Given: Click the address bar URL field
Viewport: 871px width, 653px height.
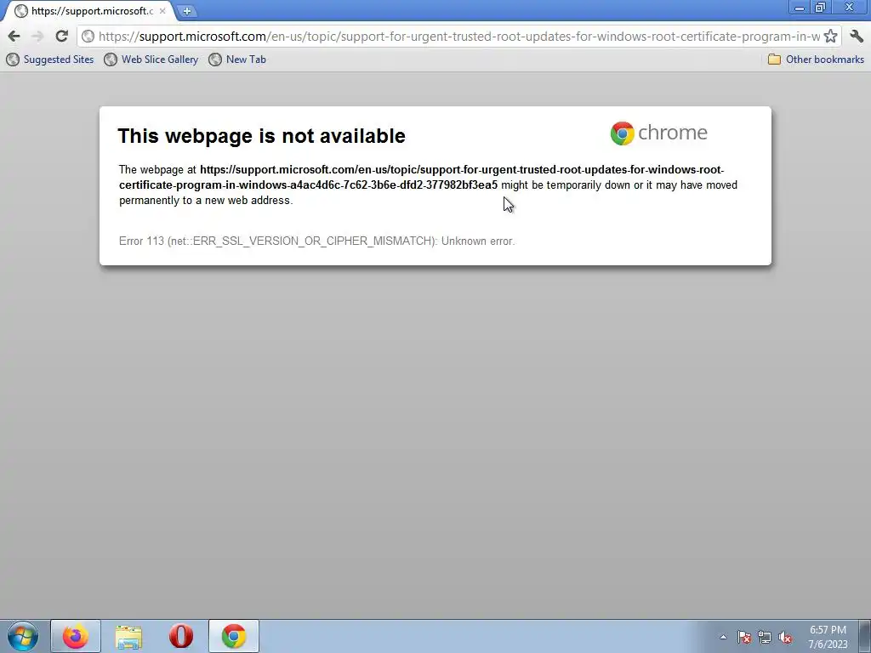Looking at the screenshot, I should click(458, 37).
